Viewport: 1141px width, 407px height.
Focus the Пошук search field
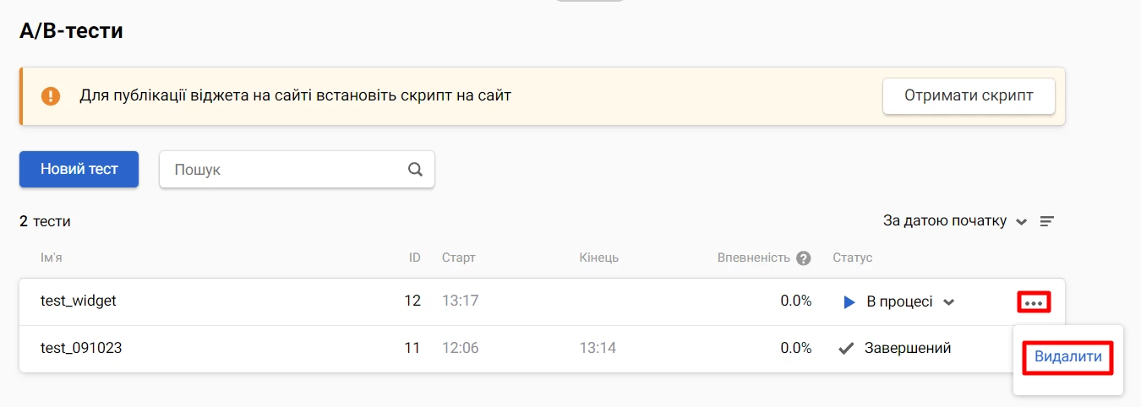click(x=297, y=169)
